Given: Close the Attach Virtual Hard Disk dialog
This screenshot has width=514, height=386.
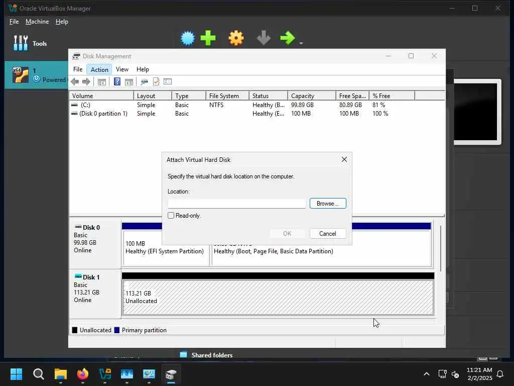Looking at the screenshot, I should point(344,159).
